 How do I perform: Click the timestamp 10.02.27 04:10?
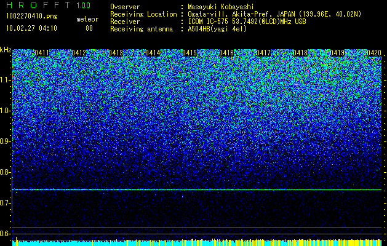(32, 28)
